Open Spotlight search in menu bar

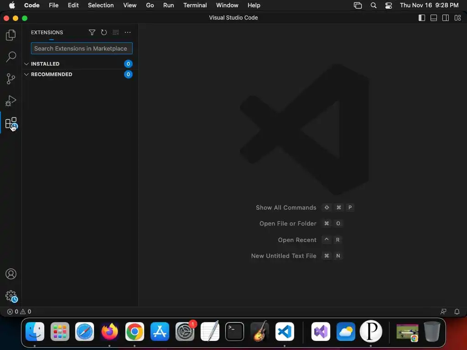click(374, 5)
